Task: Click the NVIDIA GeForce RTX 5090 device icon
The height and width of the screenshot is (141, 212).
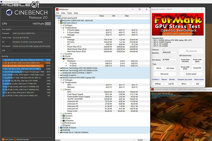Action: point(61,78)
